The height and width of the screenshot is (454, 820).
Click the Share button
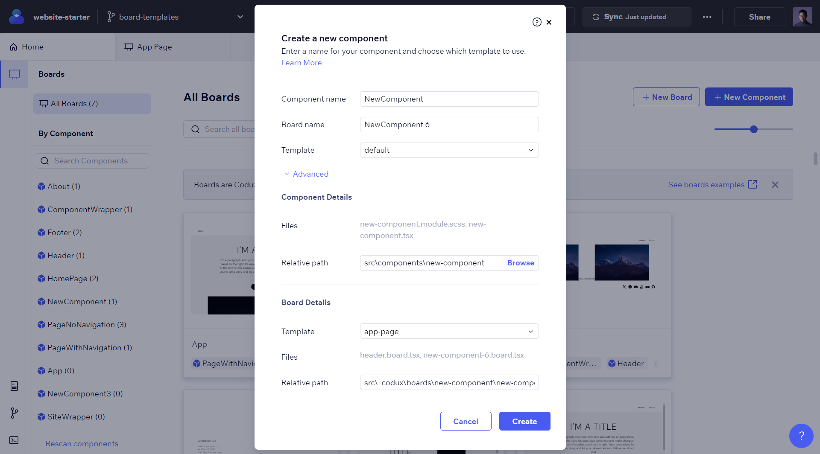tap(759, 17)
